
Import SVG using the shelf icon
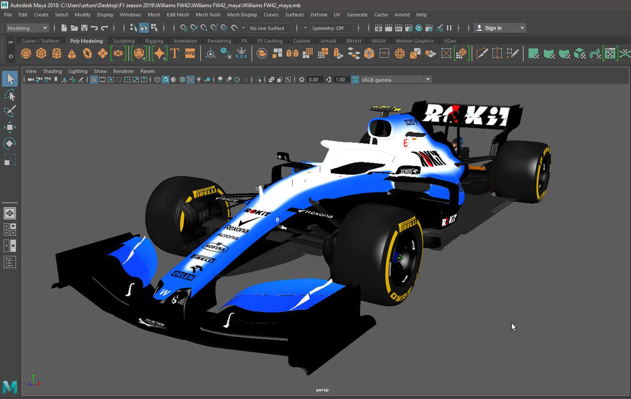(190, 54)
